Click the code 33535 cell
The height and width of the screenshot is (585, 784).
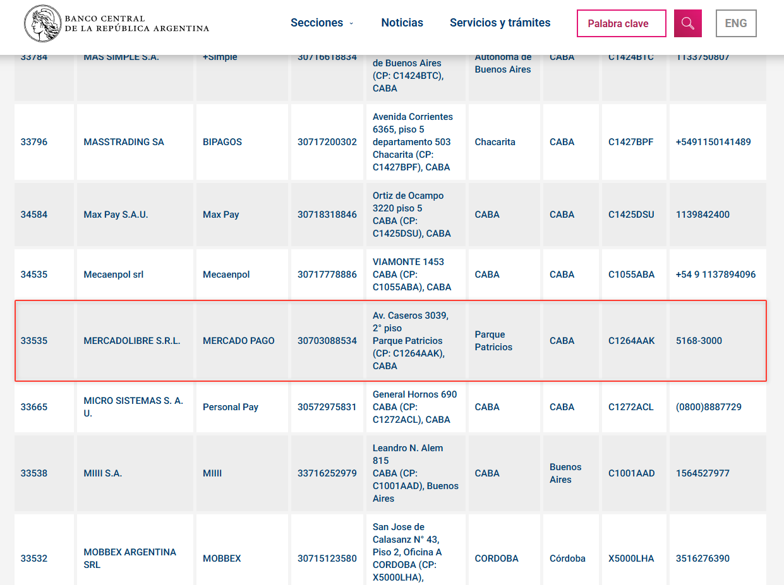click(x=34, y=341)
